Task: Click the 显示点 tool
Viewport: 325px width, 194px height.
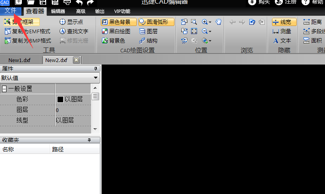Action: pos(71,22)
